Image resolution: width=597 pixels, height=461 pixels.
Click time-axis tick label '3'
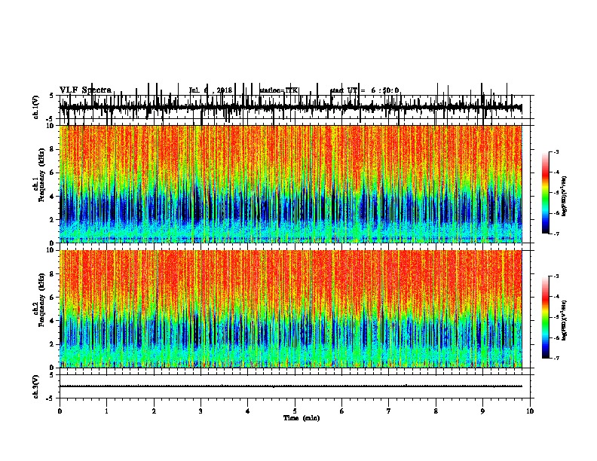pyautogui.click(x=201, y=411)
